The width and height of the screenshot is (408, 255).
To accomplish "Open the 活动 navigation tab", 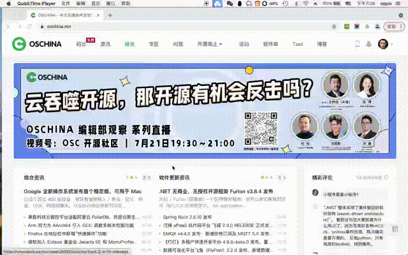I will 244,44.
